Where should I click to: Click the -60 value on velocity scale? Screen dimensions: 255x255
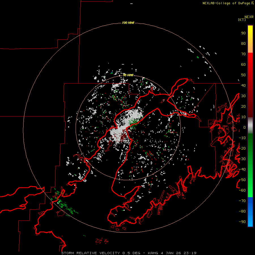pos(242,190)
